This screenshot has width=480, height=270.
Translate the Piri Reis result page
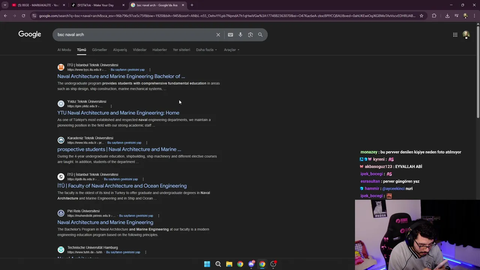click(136, 216)
